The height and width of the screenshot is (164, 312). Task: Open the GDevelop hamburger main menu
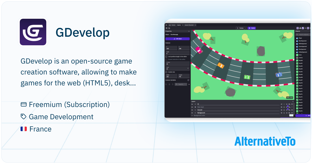(166, 25)
